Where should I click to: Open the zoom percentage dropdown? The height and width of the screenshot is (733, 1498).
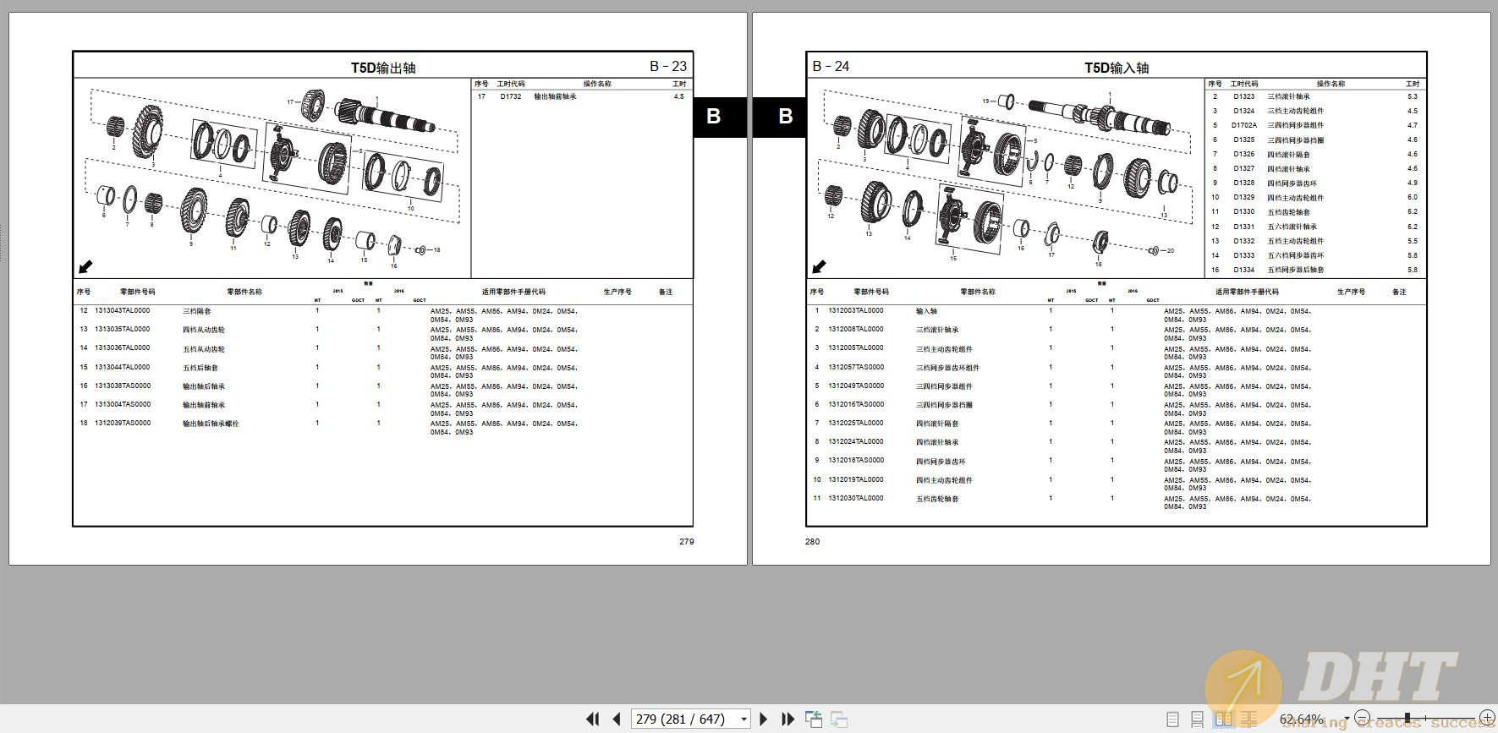click(x=1347, y=719)
